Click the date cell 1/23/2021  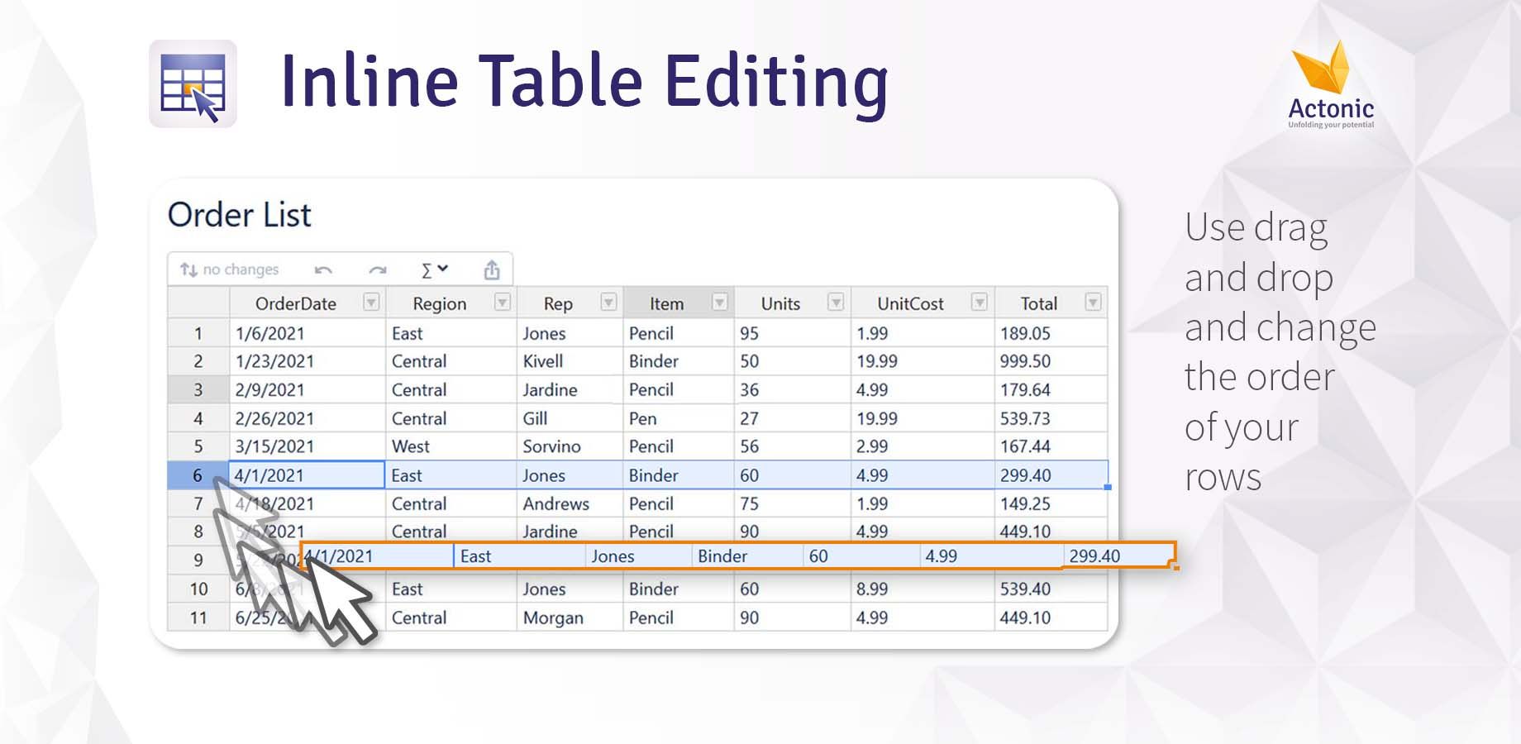(x=307, y=361)
